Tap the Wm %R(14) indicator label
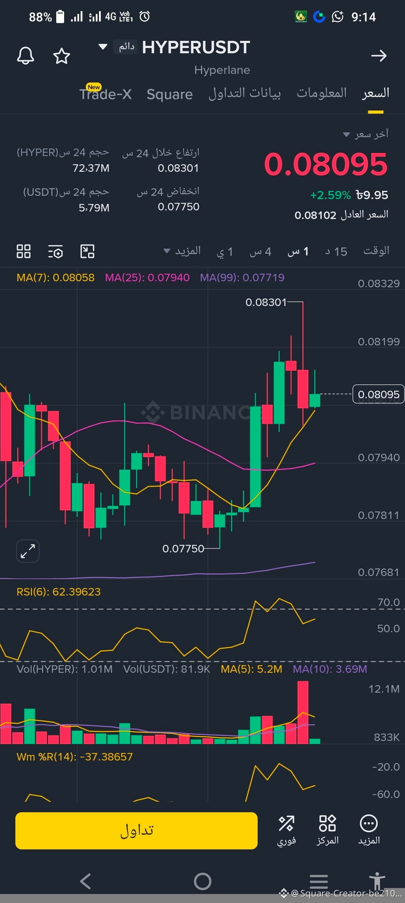This screenshot has height=903, width=405. pyautogui.click(x=75, y=757)
